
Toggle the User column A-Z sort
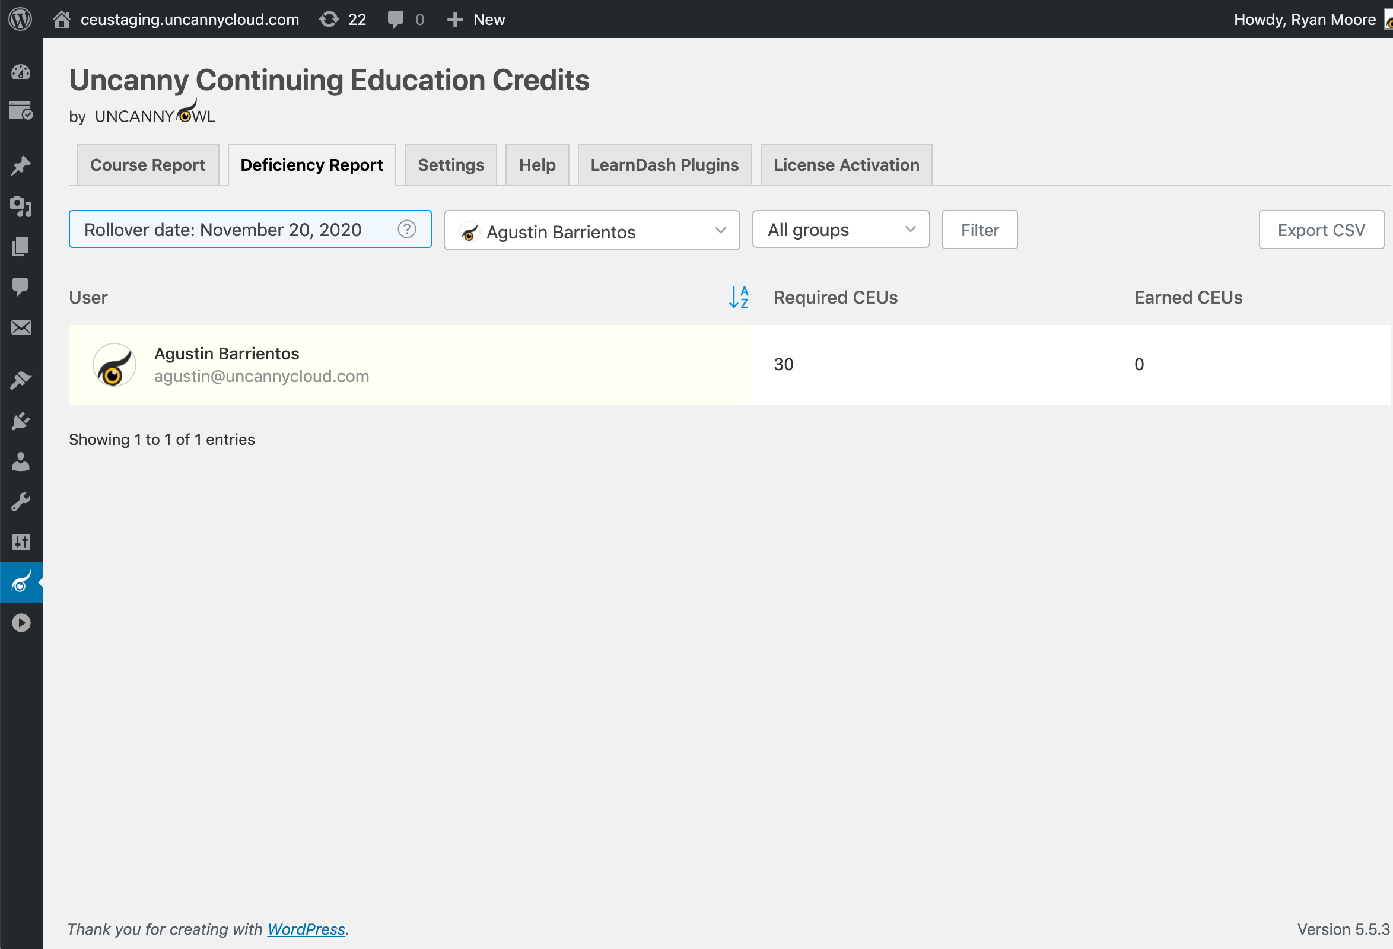739,297
